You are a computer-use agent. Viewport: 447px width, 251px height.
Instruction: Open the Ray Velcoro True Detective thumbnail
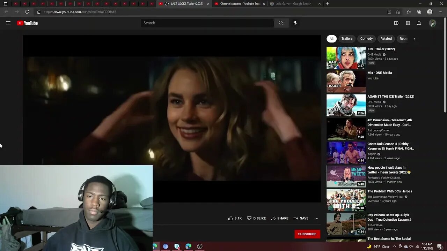click(346, 224)
